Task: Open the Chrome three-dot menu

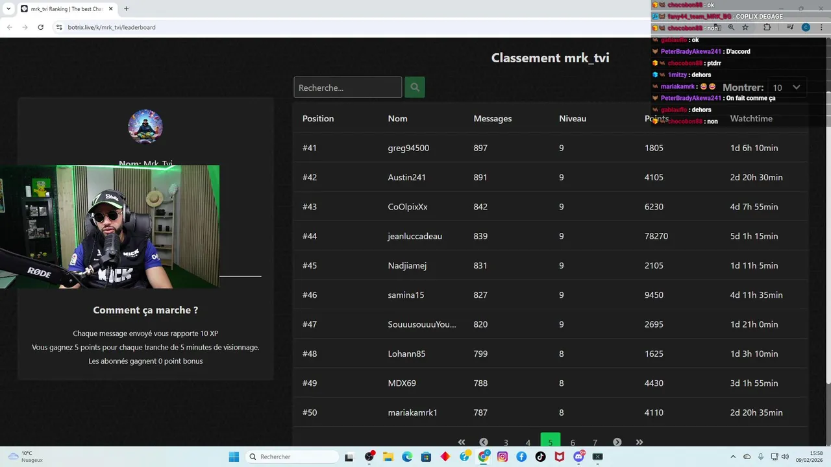Action: click(822, 27)
